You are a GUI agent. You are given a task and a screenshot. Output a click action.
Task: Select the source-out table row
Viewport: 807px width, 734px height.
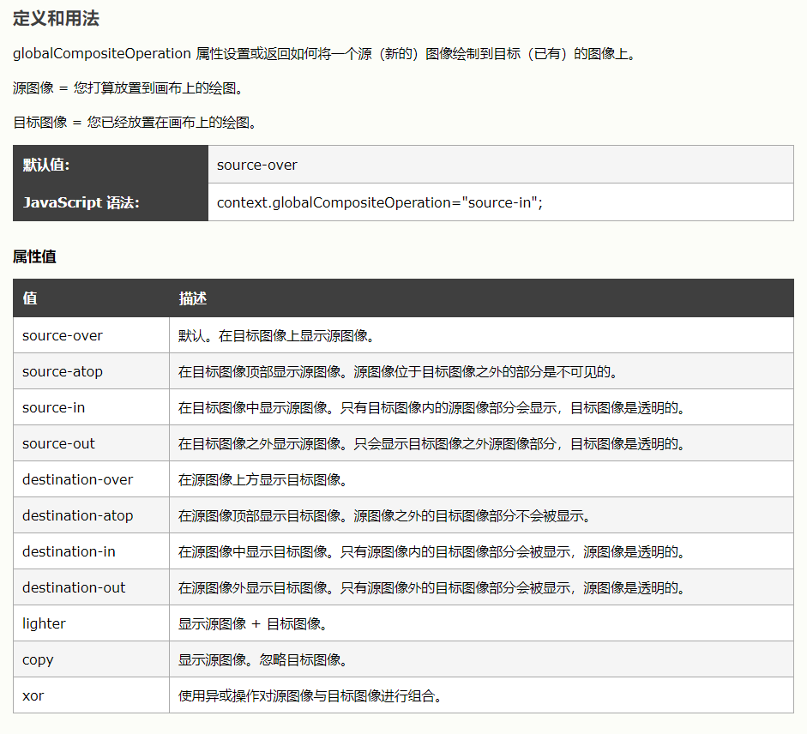pyautogui.click(x=57, y=443)
